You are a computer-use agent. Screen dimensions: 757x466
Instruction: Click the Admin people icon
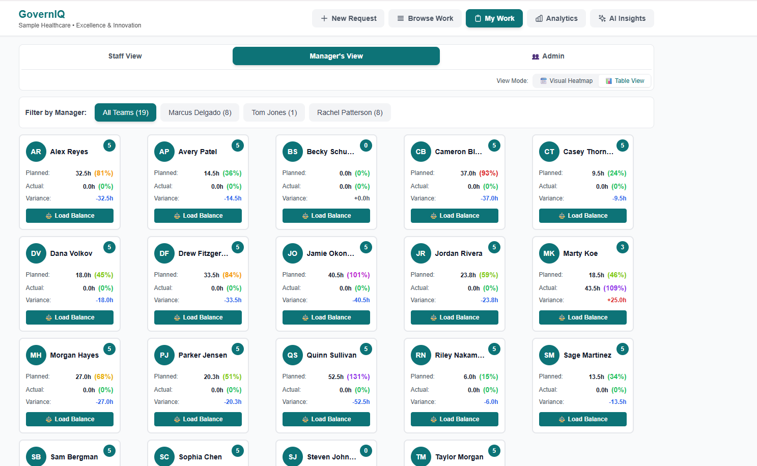[536, 56]
